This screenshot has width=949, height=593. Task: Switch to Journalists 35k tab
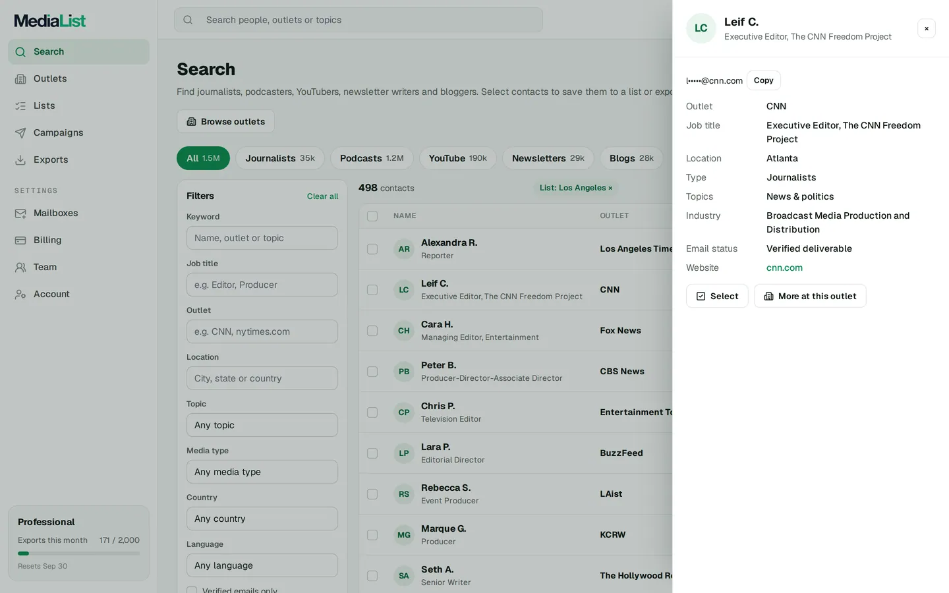click(280, 158)
